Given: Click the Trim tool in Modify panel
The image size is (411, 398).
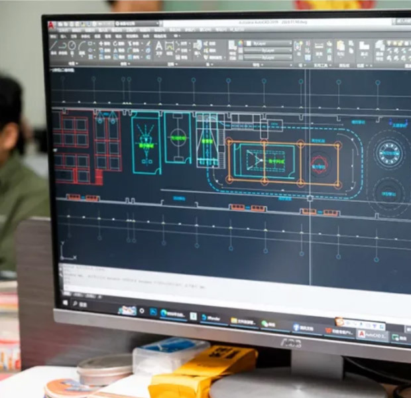Looking at the screenshot, I should click(x=133, y=44).
